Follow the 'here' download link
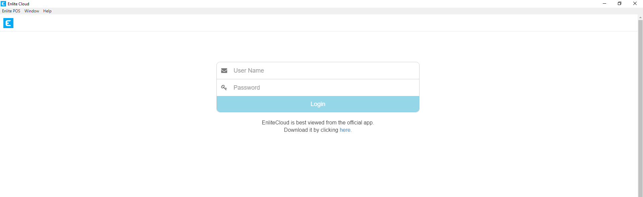 pos(345,130)
